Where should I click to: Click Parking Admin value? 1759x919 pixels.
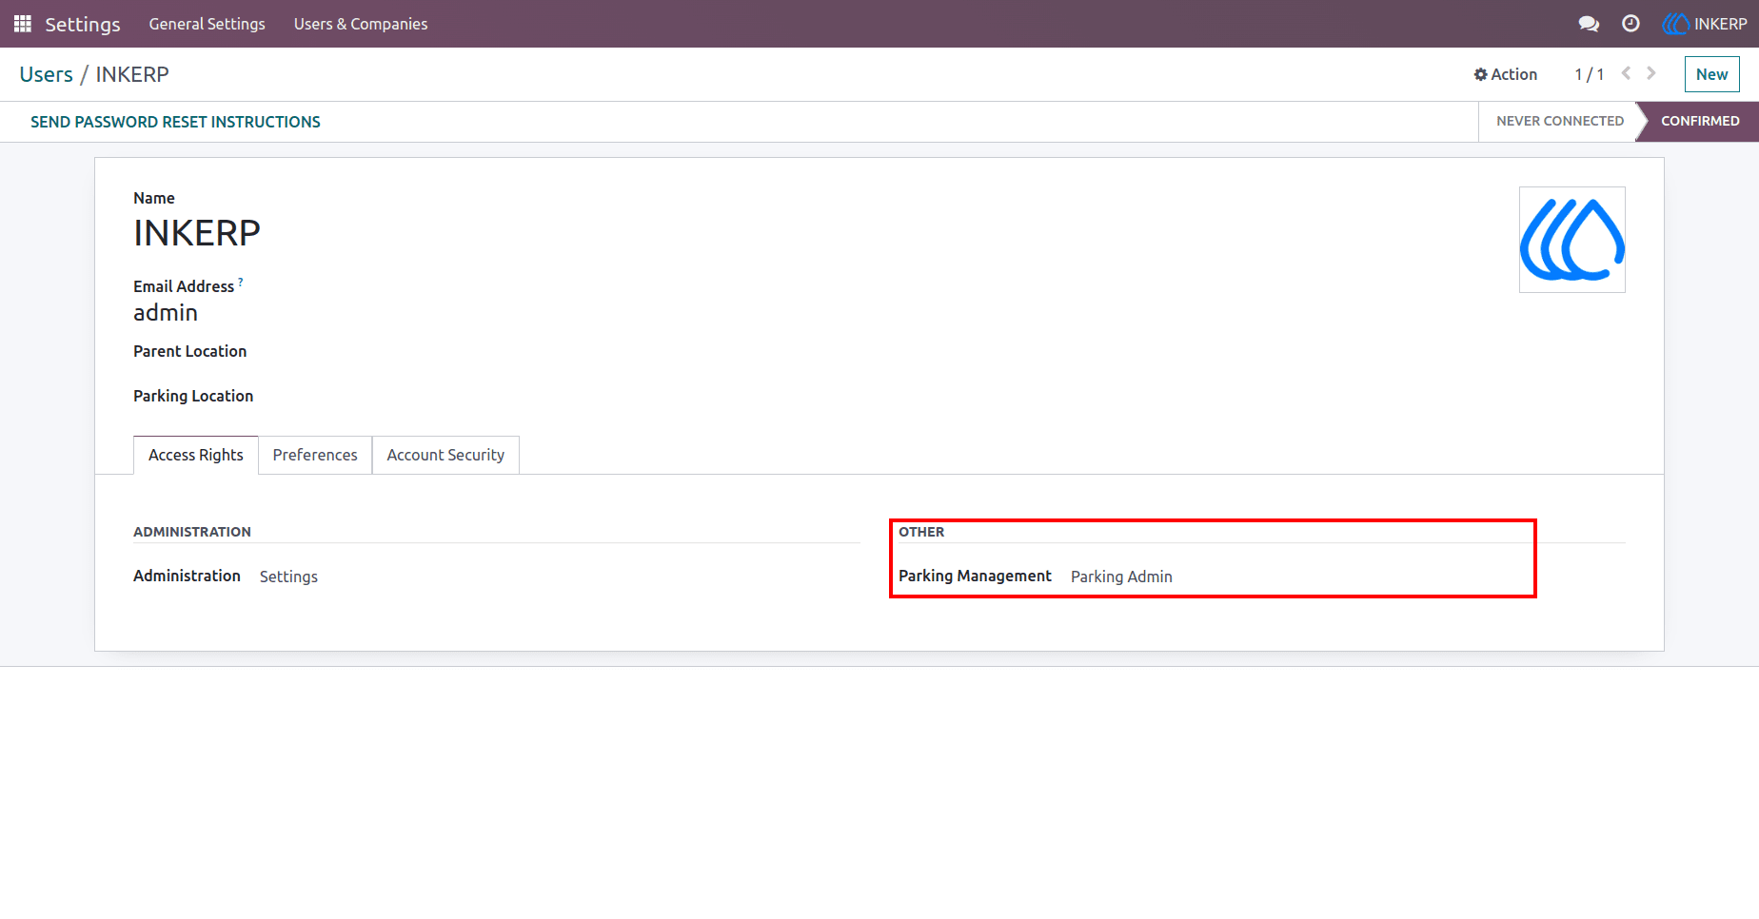coord(1121,577)
